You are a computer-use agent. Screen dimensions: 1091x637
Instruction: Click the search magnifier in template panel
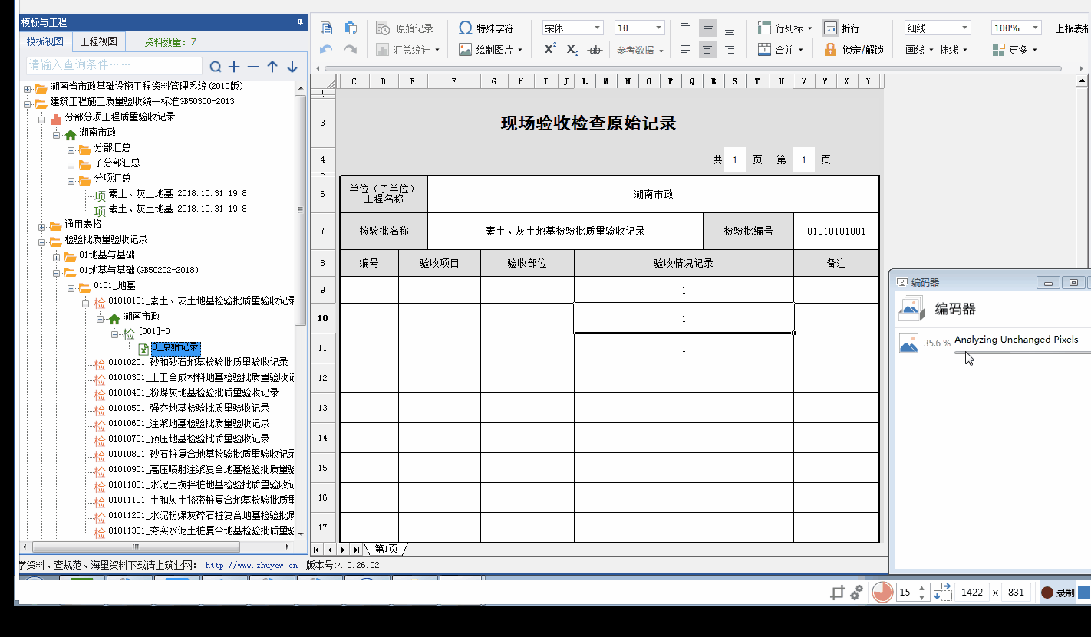click(216, 67)
